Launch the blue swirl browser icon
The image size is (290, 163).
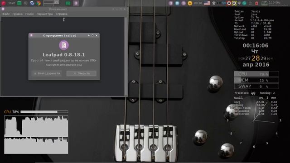click(32, 3)
